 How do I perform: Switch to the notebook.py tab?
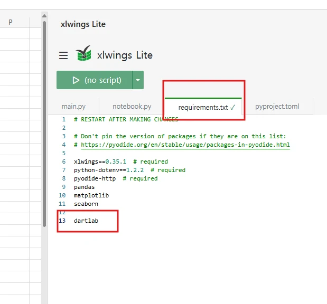[132, 107]
